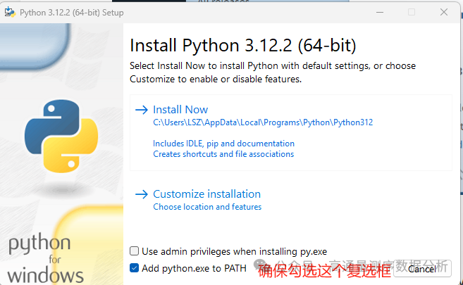Click the 'Python 3.12.2 (64-bit) Setup' title text
Viewport: 463px width, 285px height.
tap(71, 13)
